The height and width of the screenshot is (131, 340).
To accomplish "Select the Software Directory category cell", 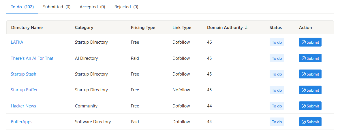I will click(x=93, y=122).
